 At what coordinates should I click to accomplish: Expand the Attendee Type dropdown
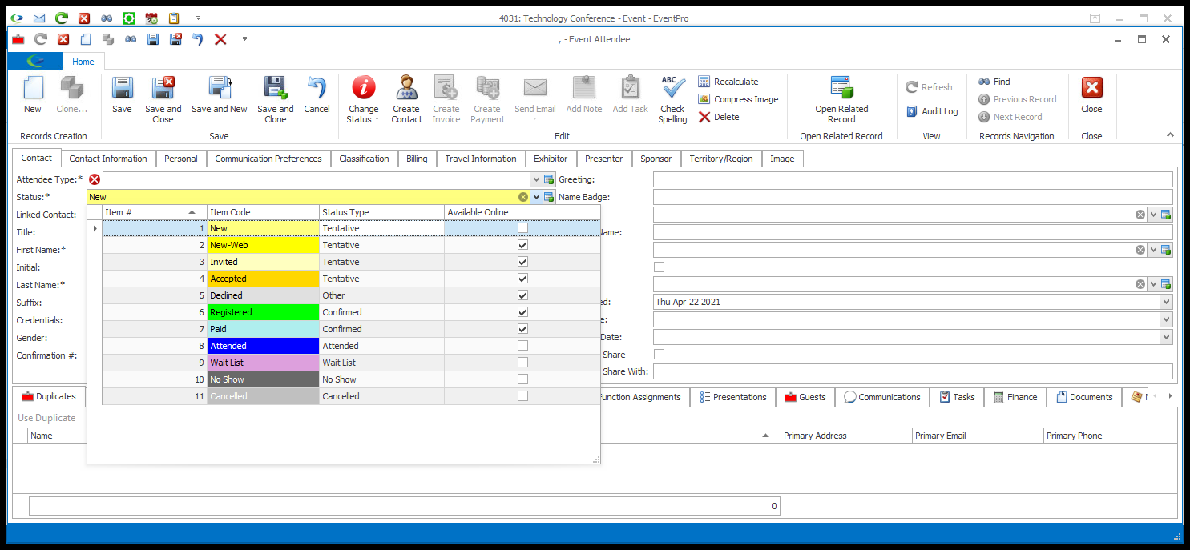[536, 179]
